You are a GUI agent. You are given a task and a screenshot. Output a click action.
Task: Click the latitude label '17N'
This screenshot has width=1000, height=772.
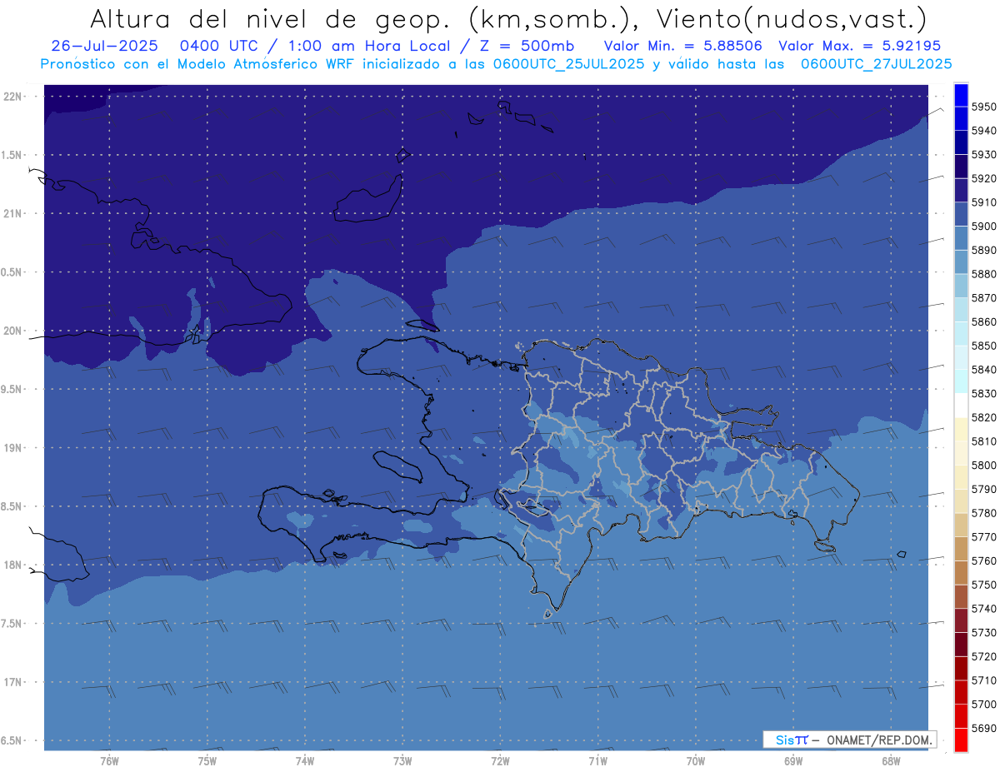(12, 682)
